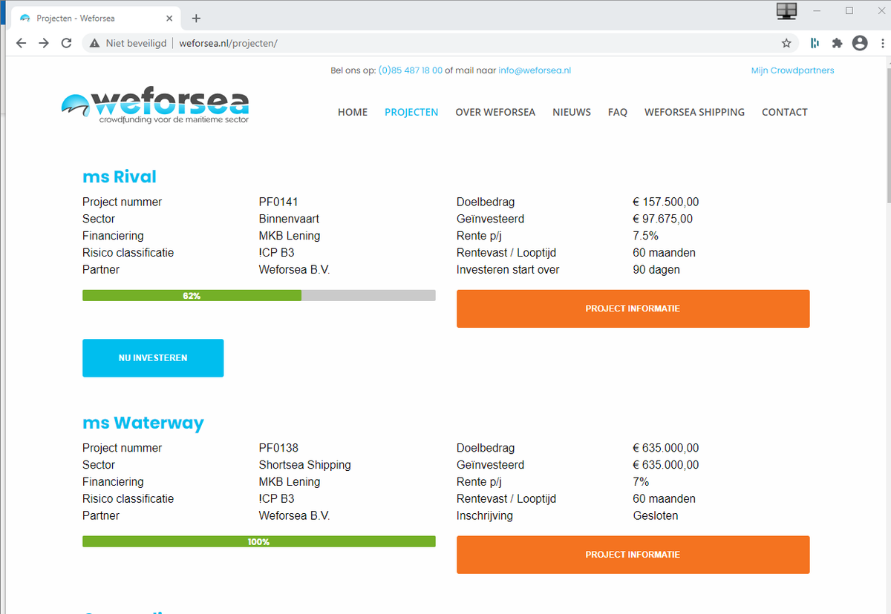Open the Chrome three-dot menu
This screenshot has height=614, width=891.
(x=881, y=43)
